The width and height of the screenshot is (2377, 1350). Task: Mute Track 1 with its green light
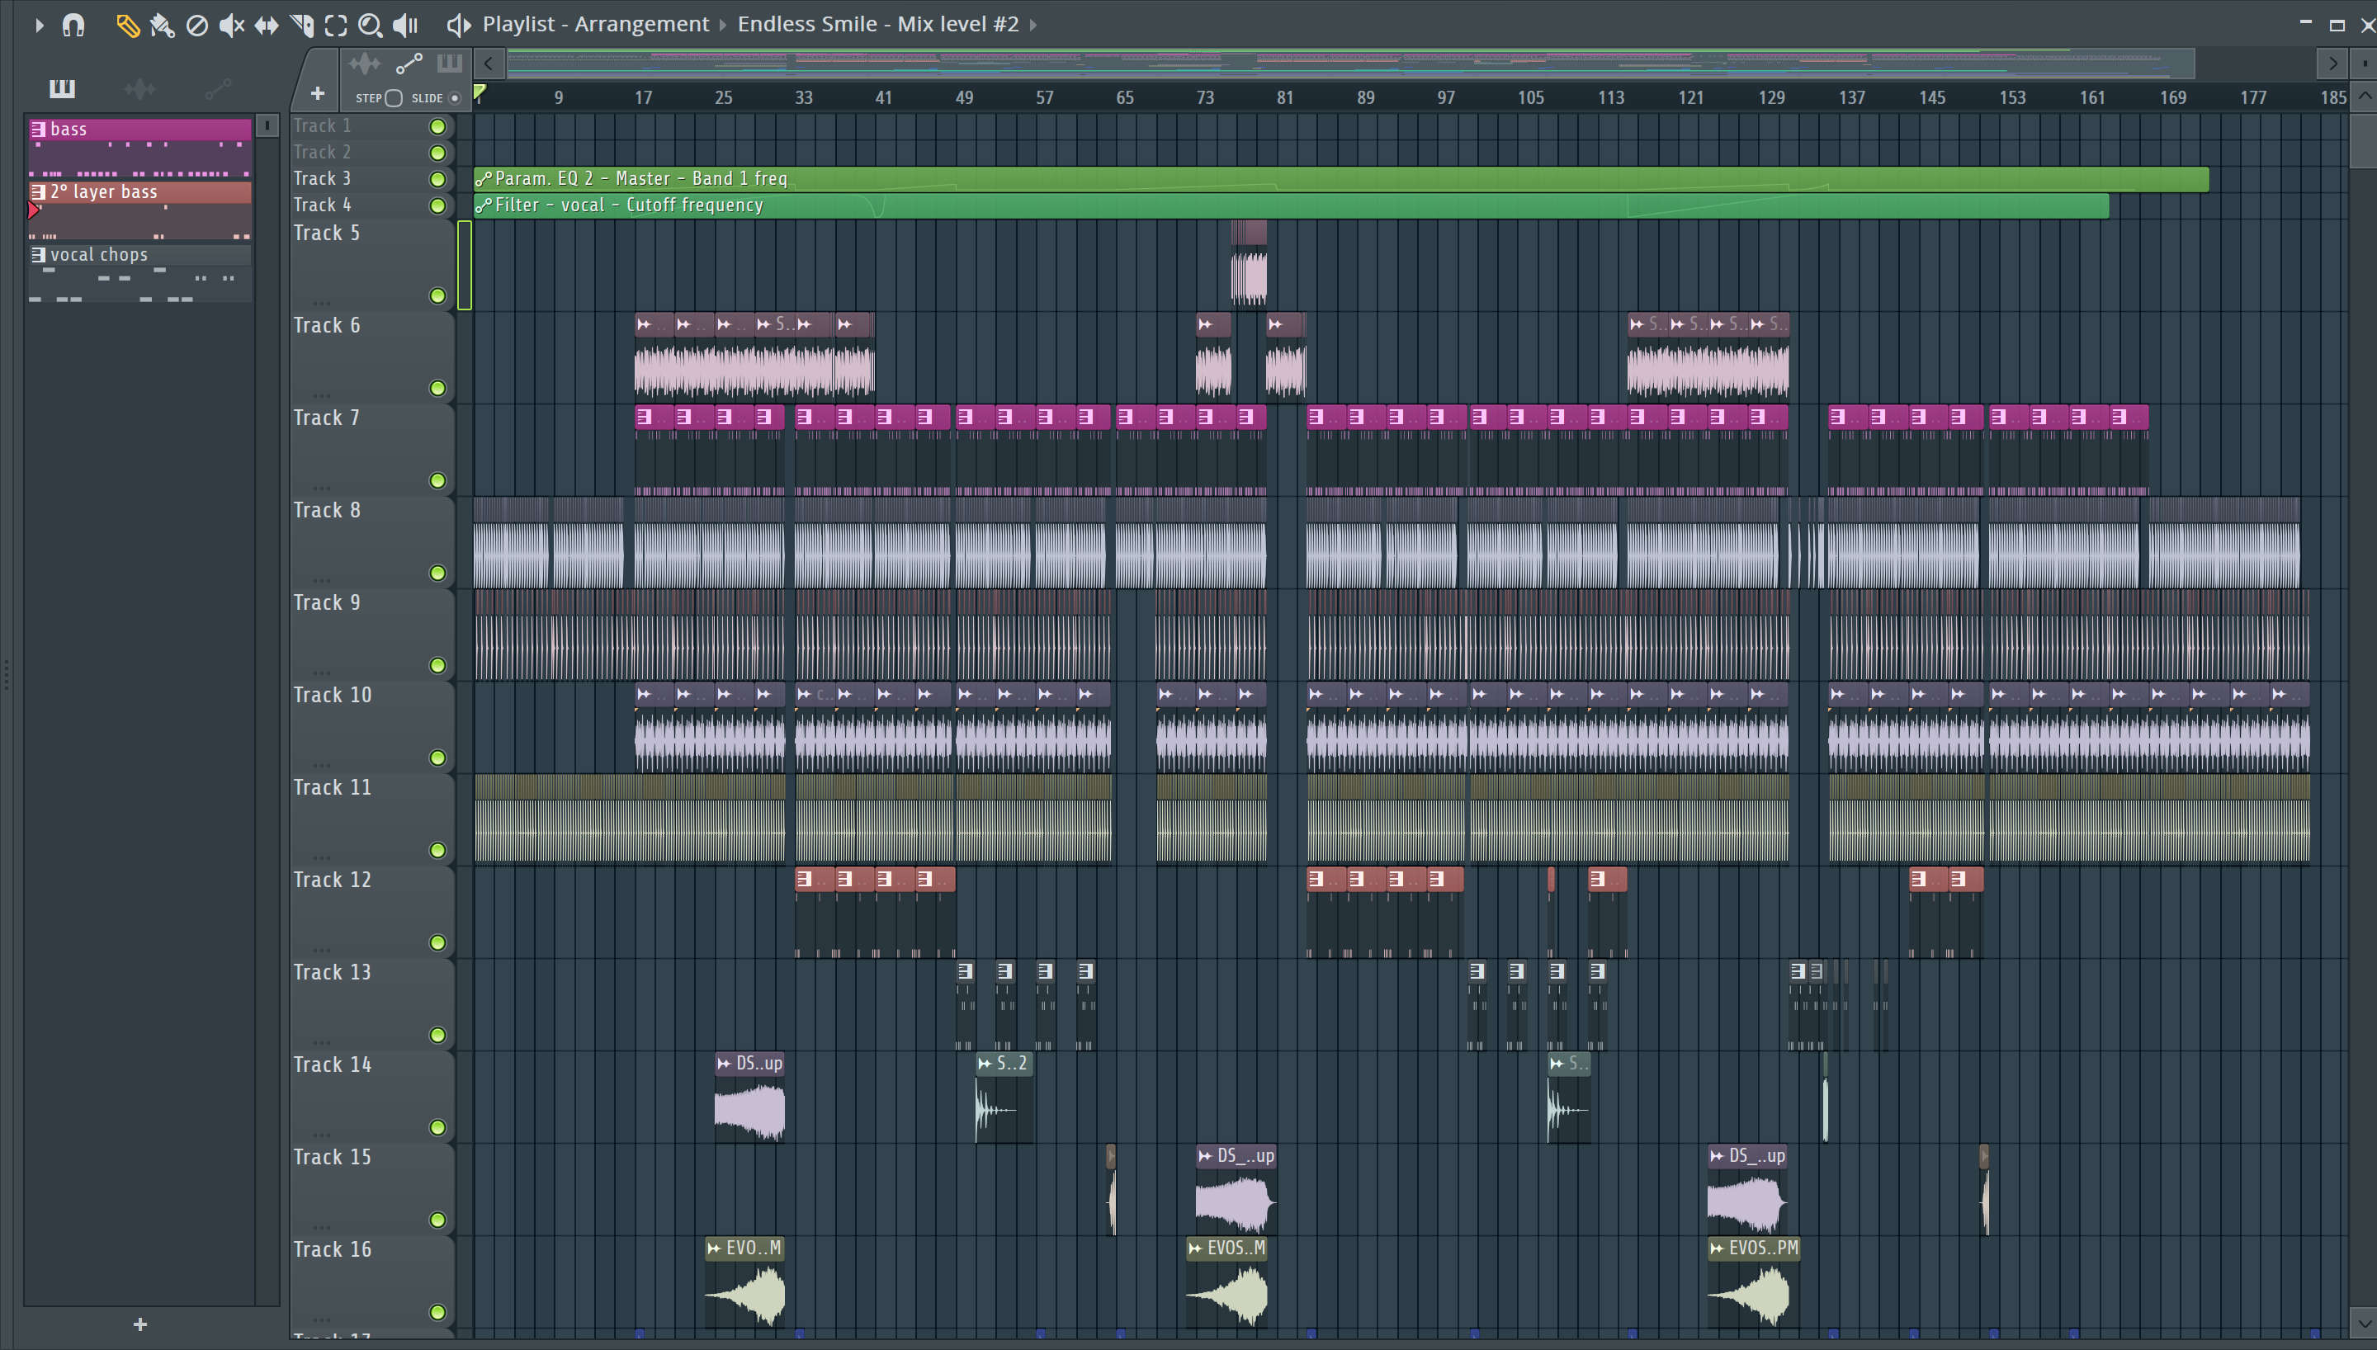[x=437, y=126]
